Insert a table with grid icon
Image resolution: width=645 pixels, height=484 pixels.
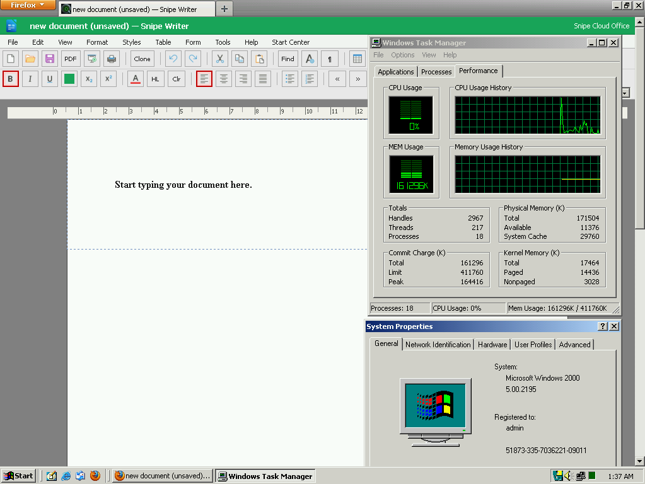pos(357,59)
